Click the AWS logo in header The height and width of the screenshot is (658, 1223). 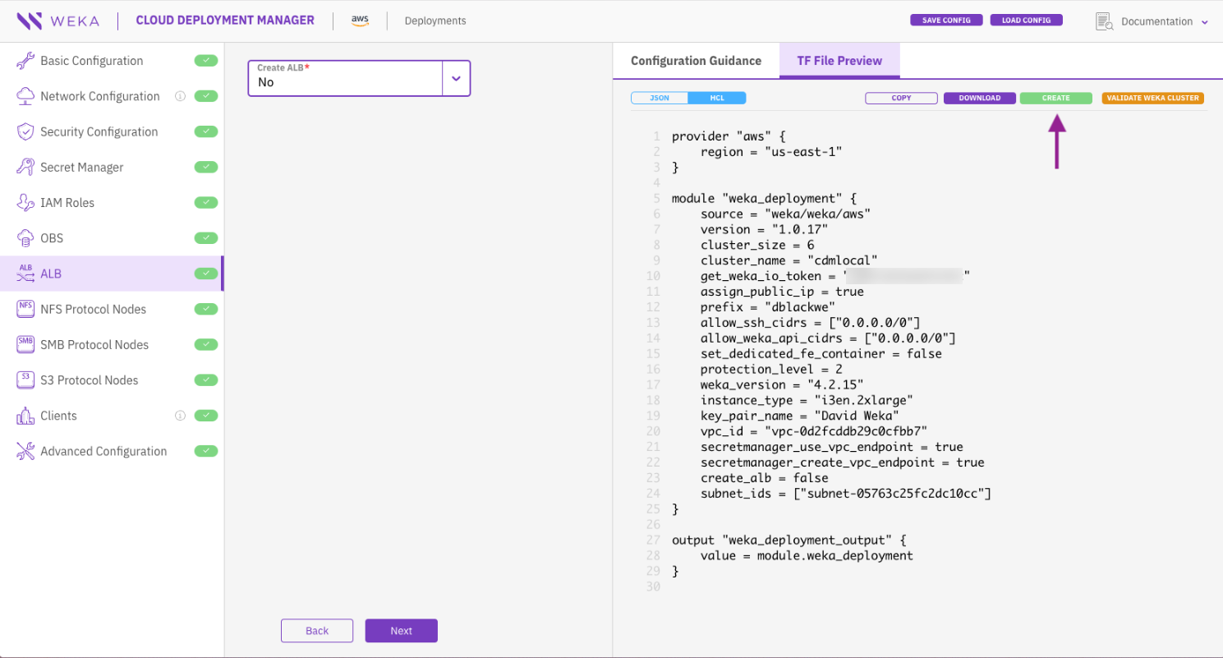pyautogui.click(x=360, y=21)
